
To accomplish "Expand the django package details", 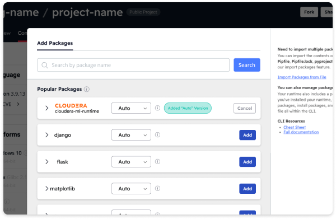I will coord(47,135).
